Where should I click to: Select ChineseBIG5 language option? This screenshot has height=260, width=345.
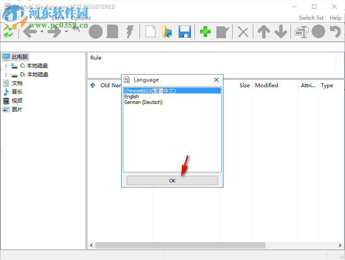172,91
